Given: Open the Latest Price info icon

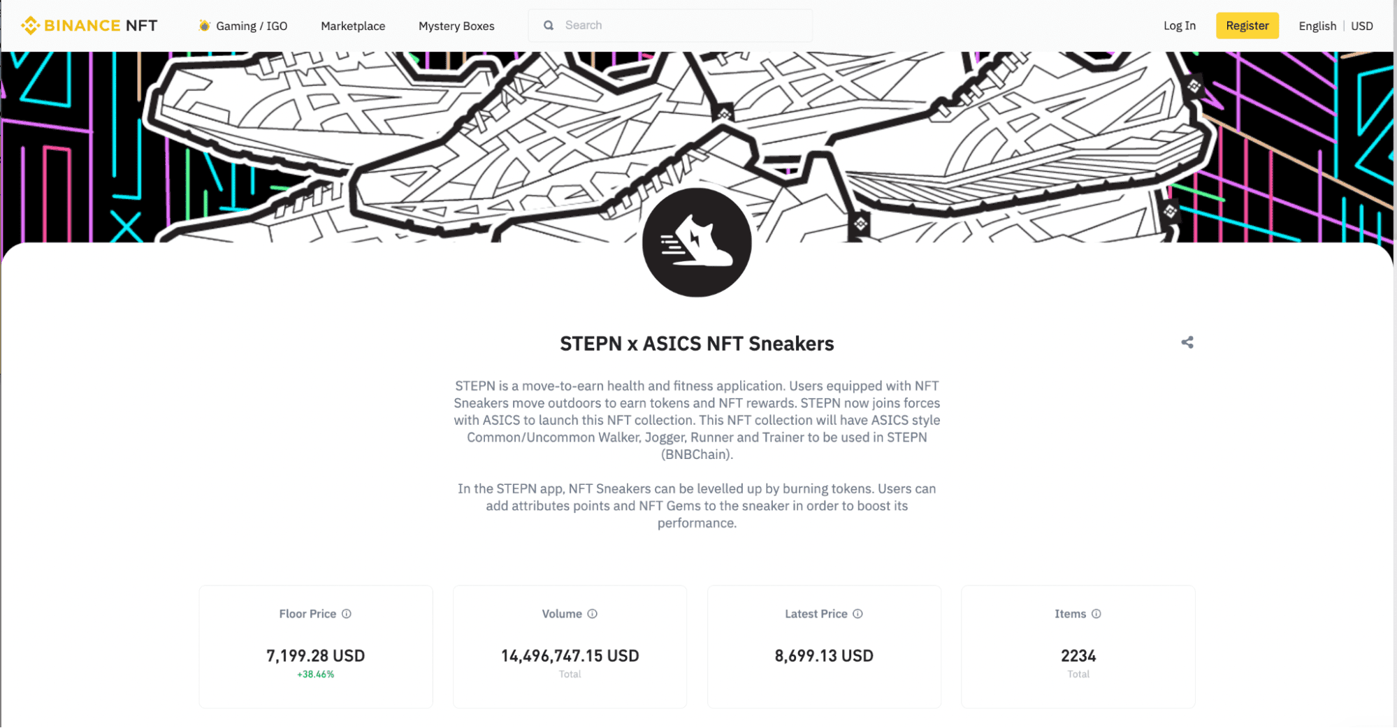Looking at the screenshot, I should click(x=857, y=613).
